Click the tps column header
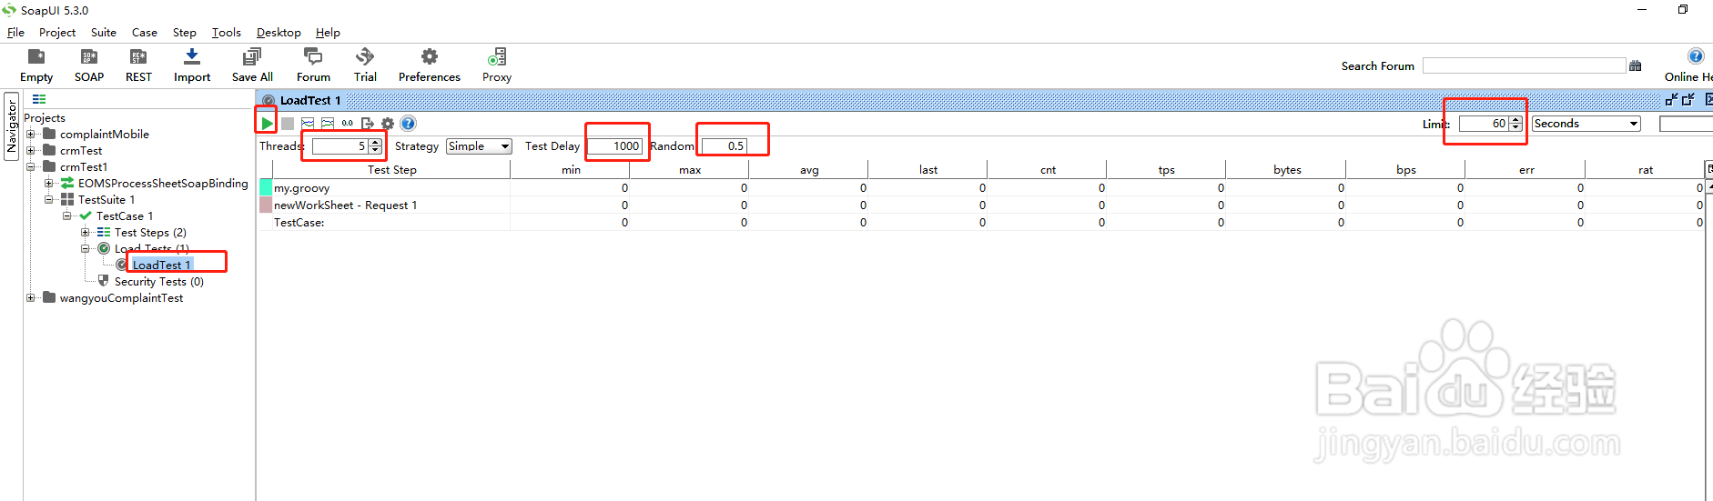Screen dimensions: 1713x501 coord(1166,170)
